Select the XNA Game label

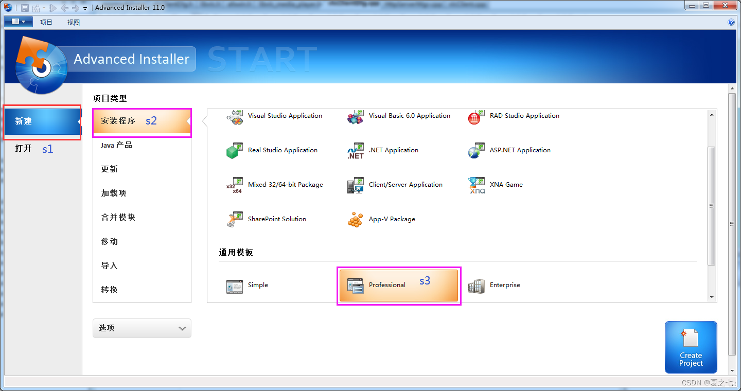point(506,185)
